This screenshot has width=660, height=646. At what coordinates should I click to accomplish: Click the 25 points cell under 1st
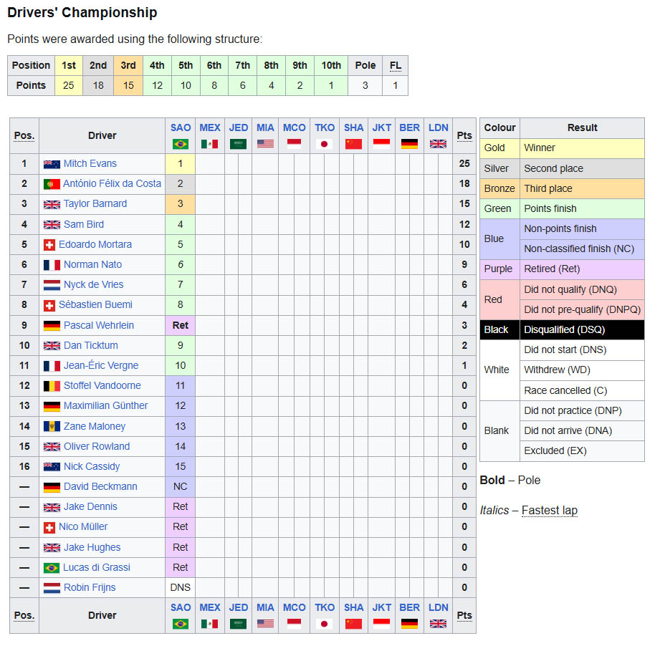[69, 86]
